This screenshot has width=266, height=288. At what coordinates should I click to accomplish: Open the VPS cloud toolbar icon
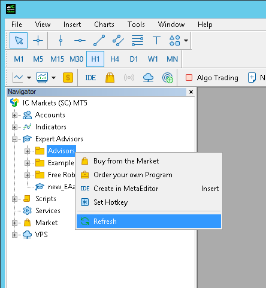coord(148,77)
